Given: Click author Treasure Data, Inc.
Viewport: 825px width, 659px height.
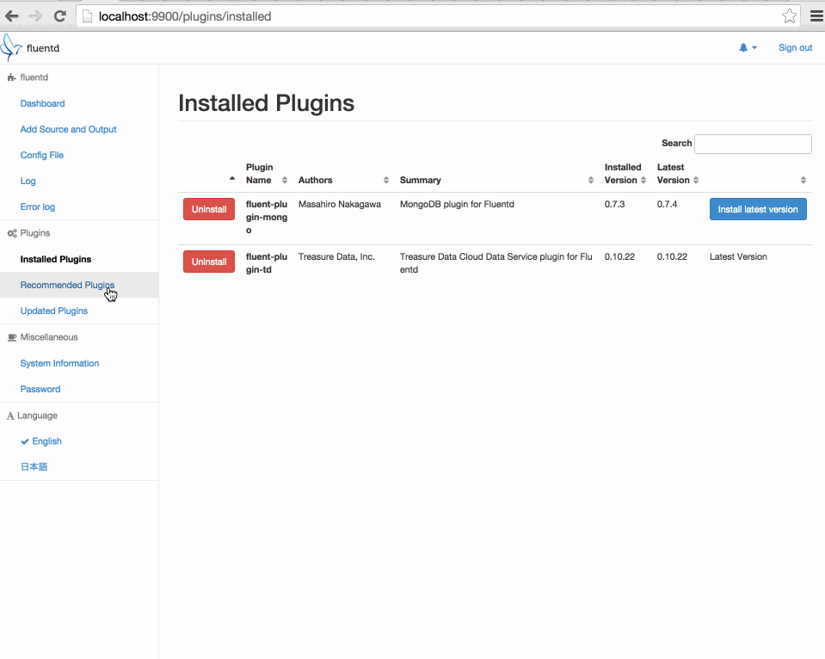Looking at the screenshot, I should pos(336,257).
